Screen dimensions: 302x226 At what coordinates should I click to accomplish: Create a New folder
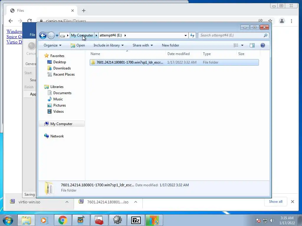click(x=170, y=45)
